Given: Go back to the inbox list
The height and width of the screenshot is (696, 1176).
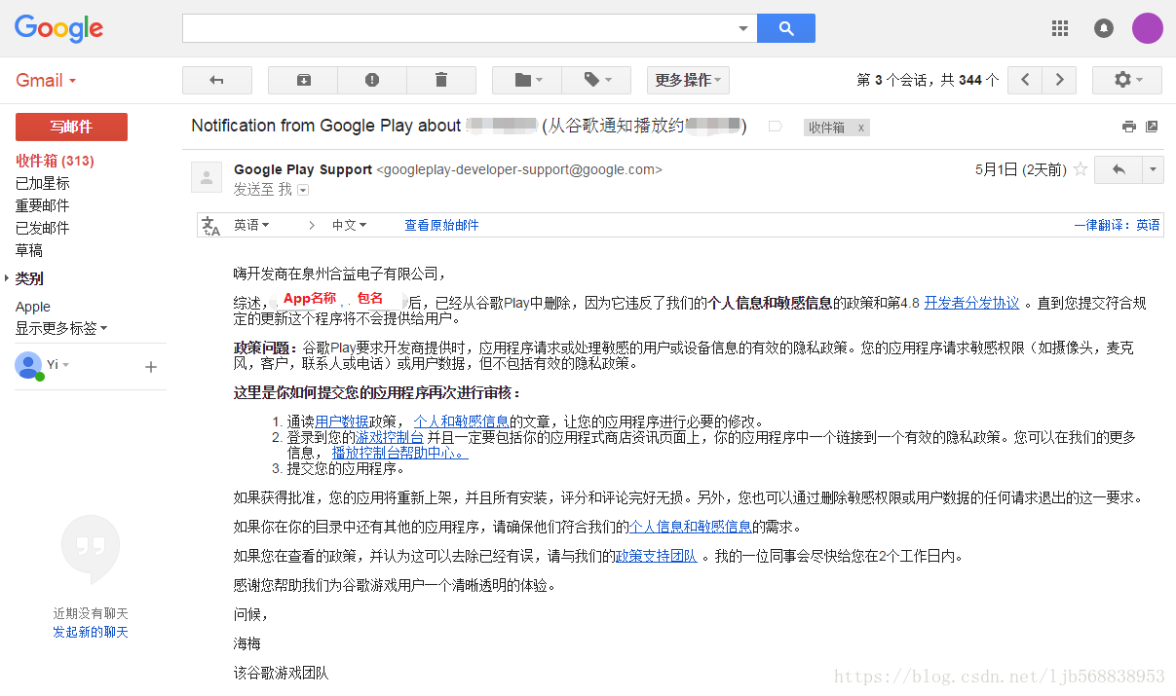Looking at the screenshot, I should (x=217, y=80).
